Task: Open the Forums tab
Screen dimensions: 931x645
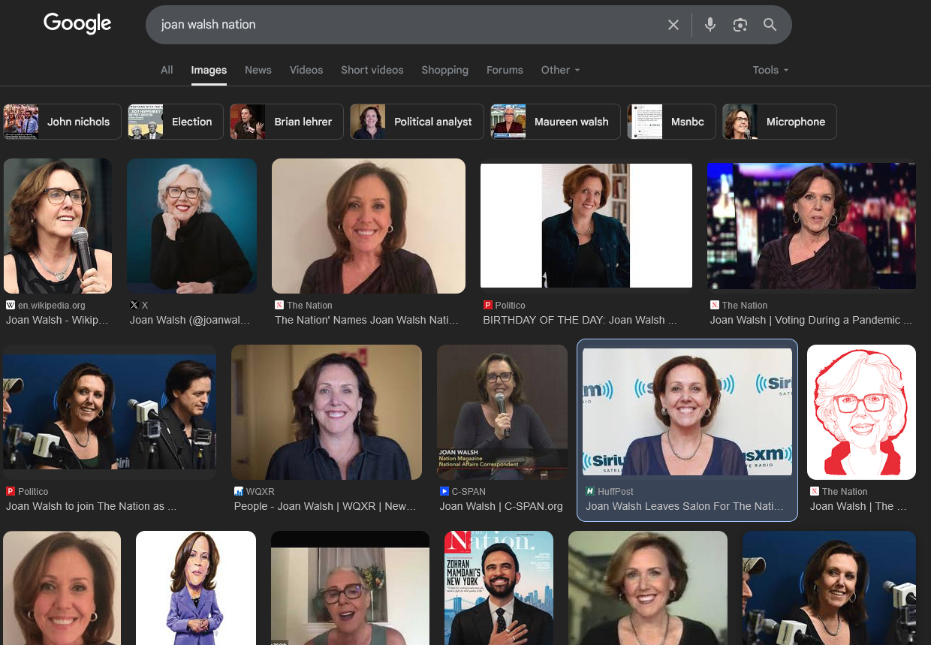Action: pyautogui.click(x=505, y=70)
